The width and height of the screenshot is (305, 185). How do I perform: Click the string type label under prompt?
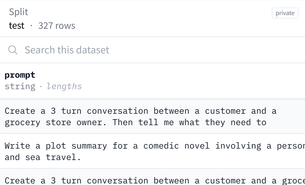[20, 86]
